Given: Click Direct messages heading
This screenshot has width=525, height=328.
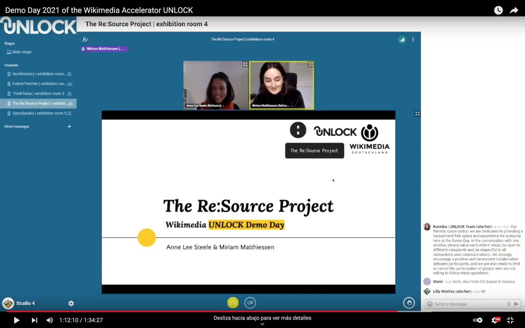Looking at the screenshot, I should coord(17,126).
